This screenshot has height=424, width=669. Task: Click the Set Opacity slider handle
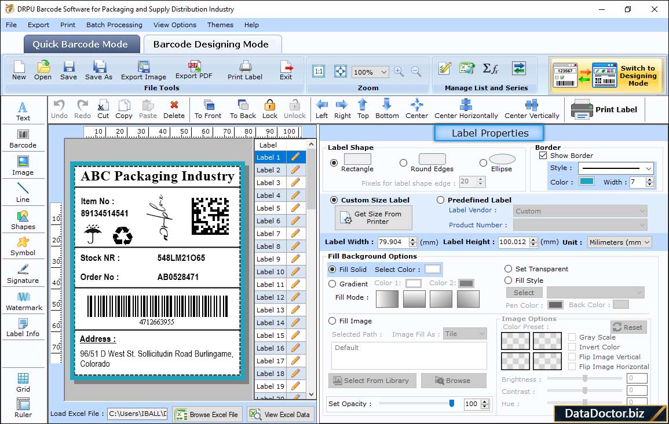452,403
